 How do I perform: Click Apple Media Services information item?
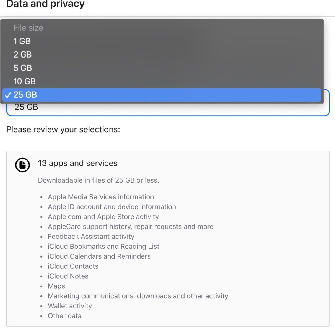101,197
